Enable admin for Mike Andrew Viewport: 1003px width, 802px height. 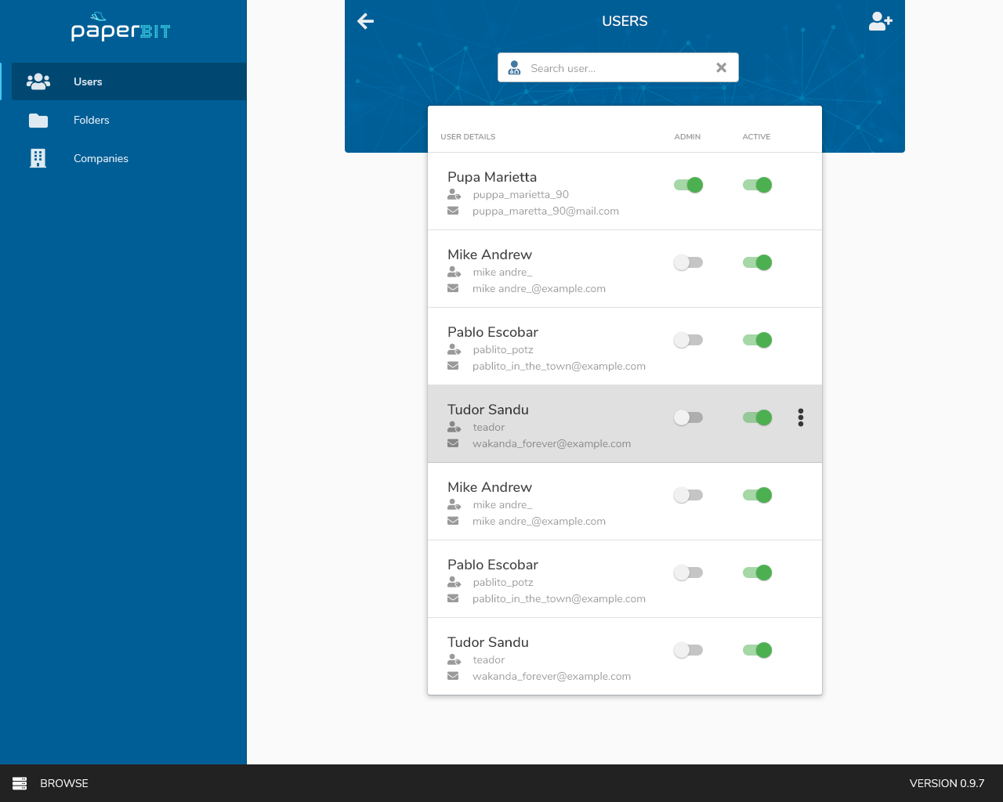click(x=688, y=262)
